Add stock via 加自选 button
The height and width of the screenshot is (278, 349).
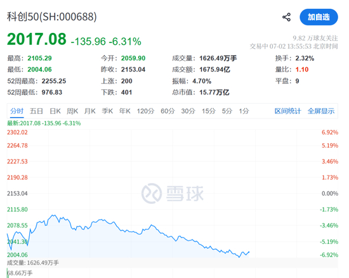pyautogui.click(x=319, y=17)
